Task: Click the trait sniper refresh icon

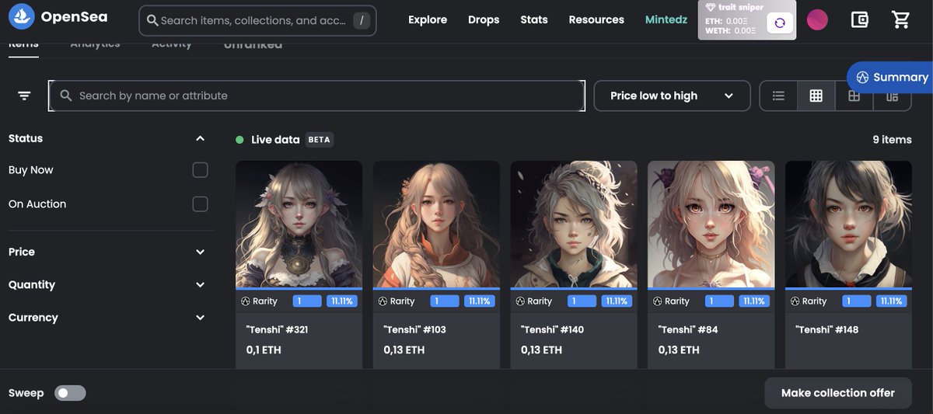Action: pos(780,23)
